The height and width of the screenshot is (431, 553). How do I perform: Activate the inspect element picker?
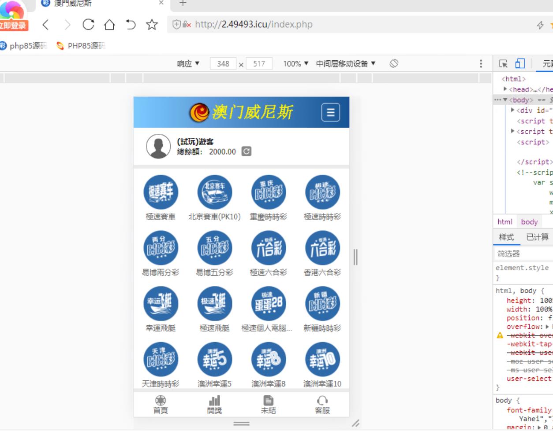click(503, 64)
